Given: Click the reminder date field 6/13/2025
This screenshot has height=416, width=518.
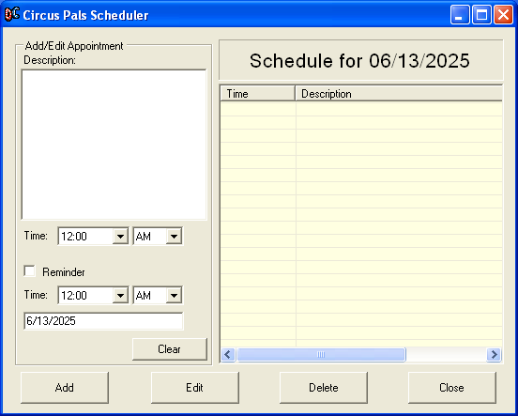Looking at the screenshot, I should coord(103,321).
